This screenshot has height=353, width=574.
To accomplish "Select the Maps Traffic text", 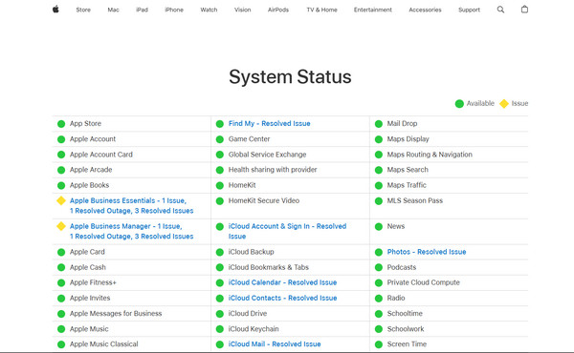I will [407, 185].
